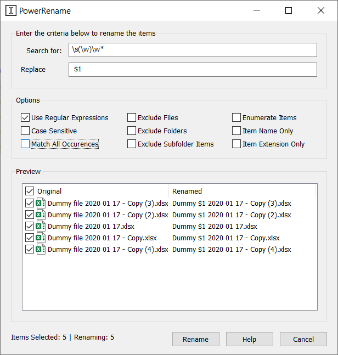Click Excel icon of Copy (4).xlsx file
The image size is (338, 355).
[x=41, y=249]
